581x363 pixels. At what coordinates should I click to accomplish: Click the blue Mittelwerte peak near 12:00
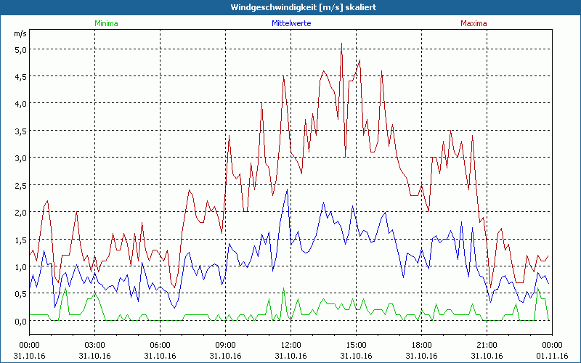click(x=287, y=189)
